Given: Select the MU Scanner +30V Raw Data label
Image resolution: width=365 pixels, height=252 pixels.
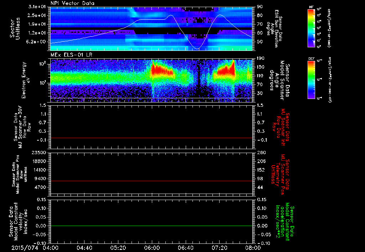Looking at the screenshot, I should (x=22, y=127).
